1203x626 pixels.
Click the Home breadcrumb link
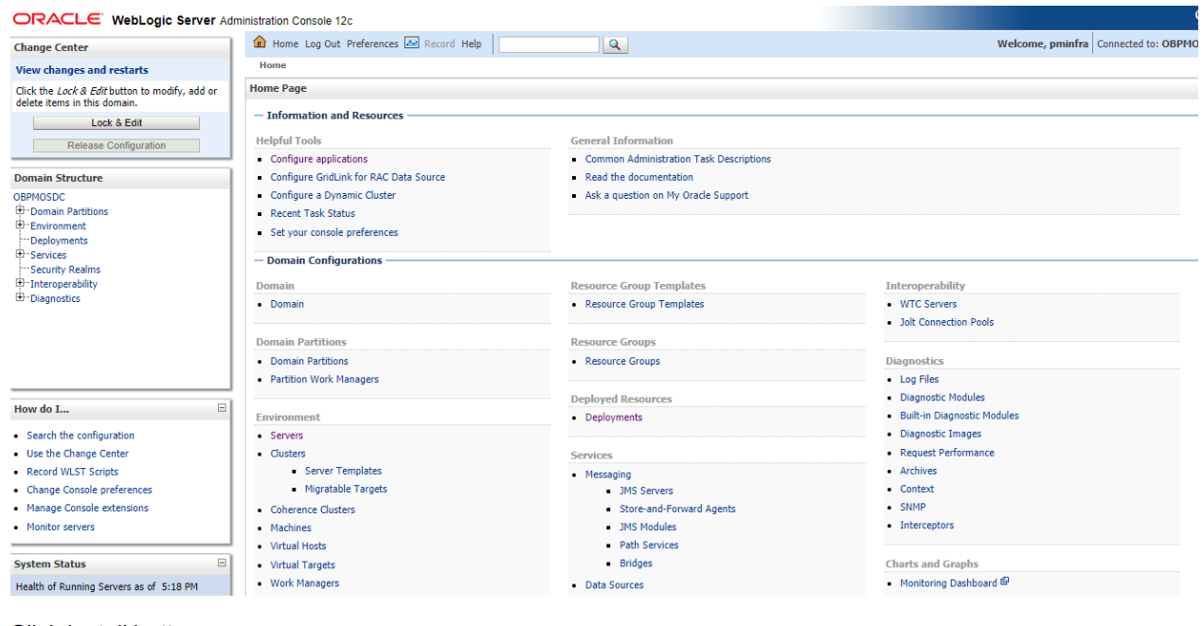(x=273, y=65)
